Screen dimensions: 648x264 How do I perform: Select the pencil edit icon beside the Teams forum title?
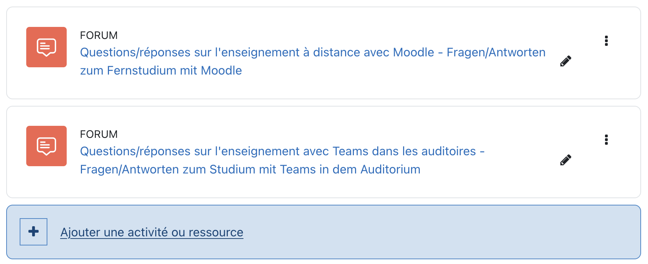[x=565, y=159]
